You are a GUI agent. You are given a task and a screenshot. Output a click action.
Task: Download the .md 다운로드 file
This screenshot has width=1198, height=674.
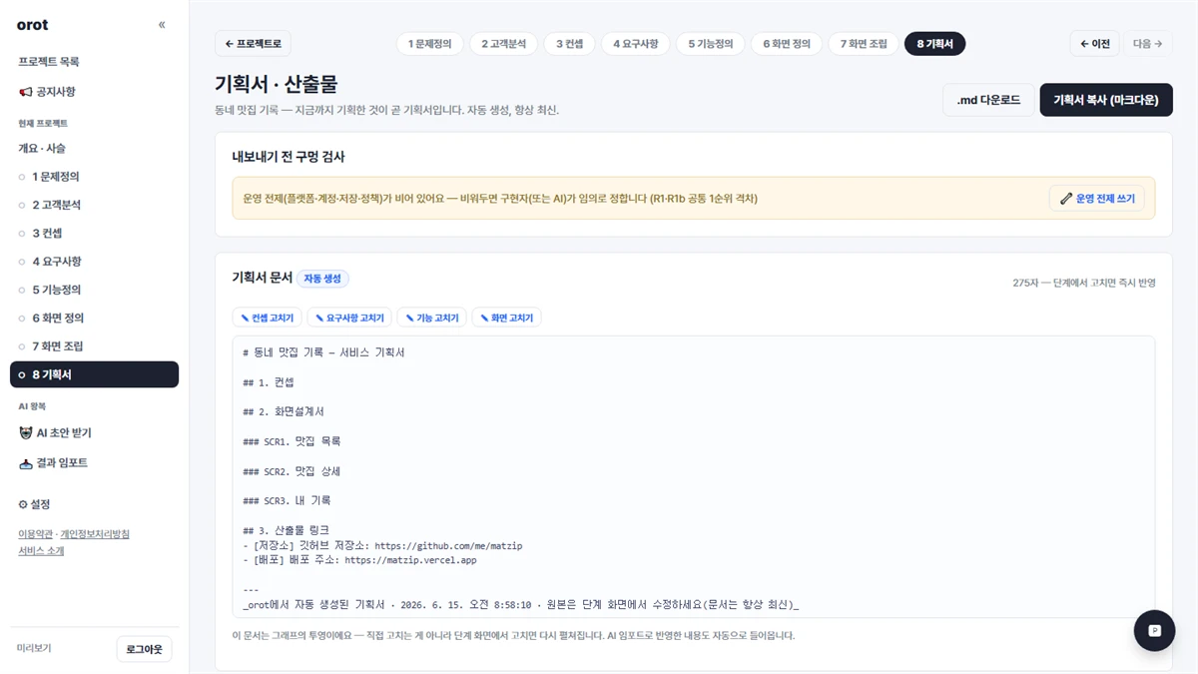988,100
